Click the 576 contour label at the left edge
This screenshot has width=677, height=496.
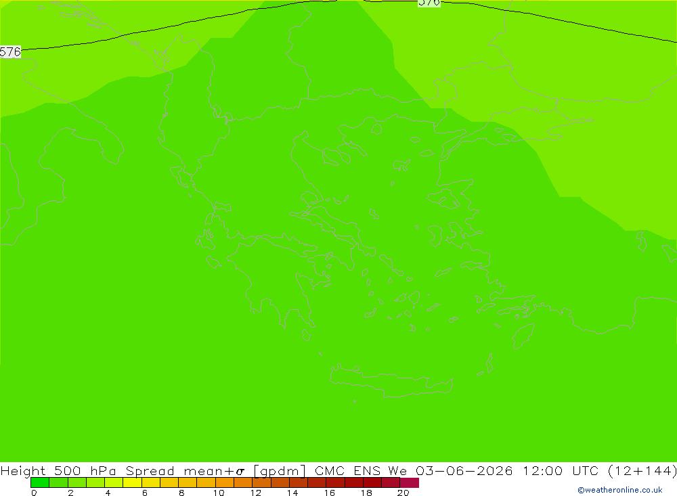coord(10,52)
